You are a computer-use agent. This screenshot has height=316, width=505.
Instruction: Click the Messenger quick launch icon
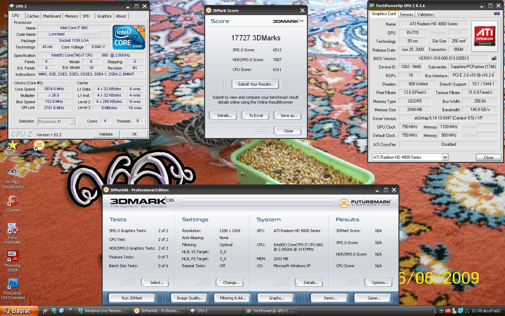[x=54, y=310]
